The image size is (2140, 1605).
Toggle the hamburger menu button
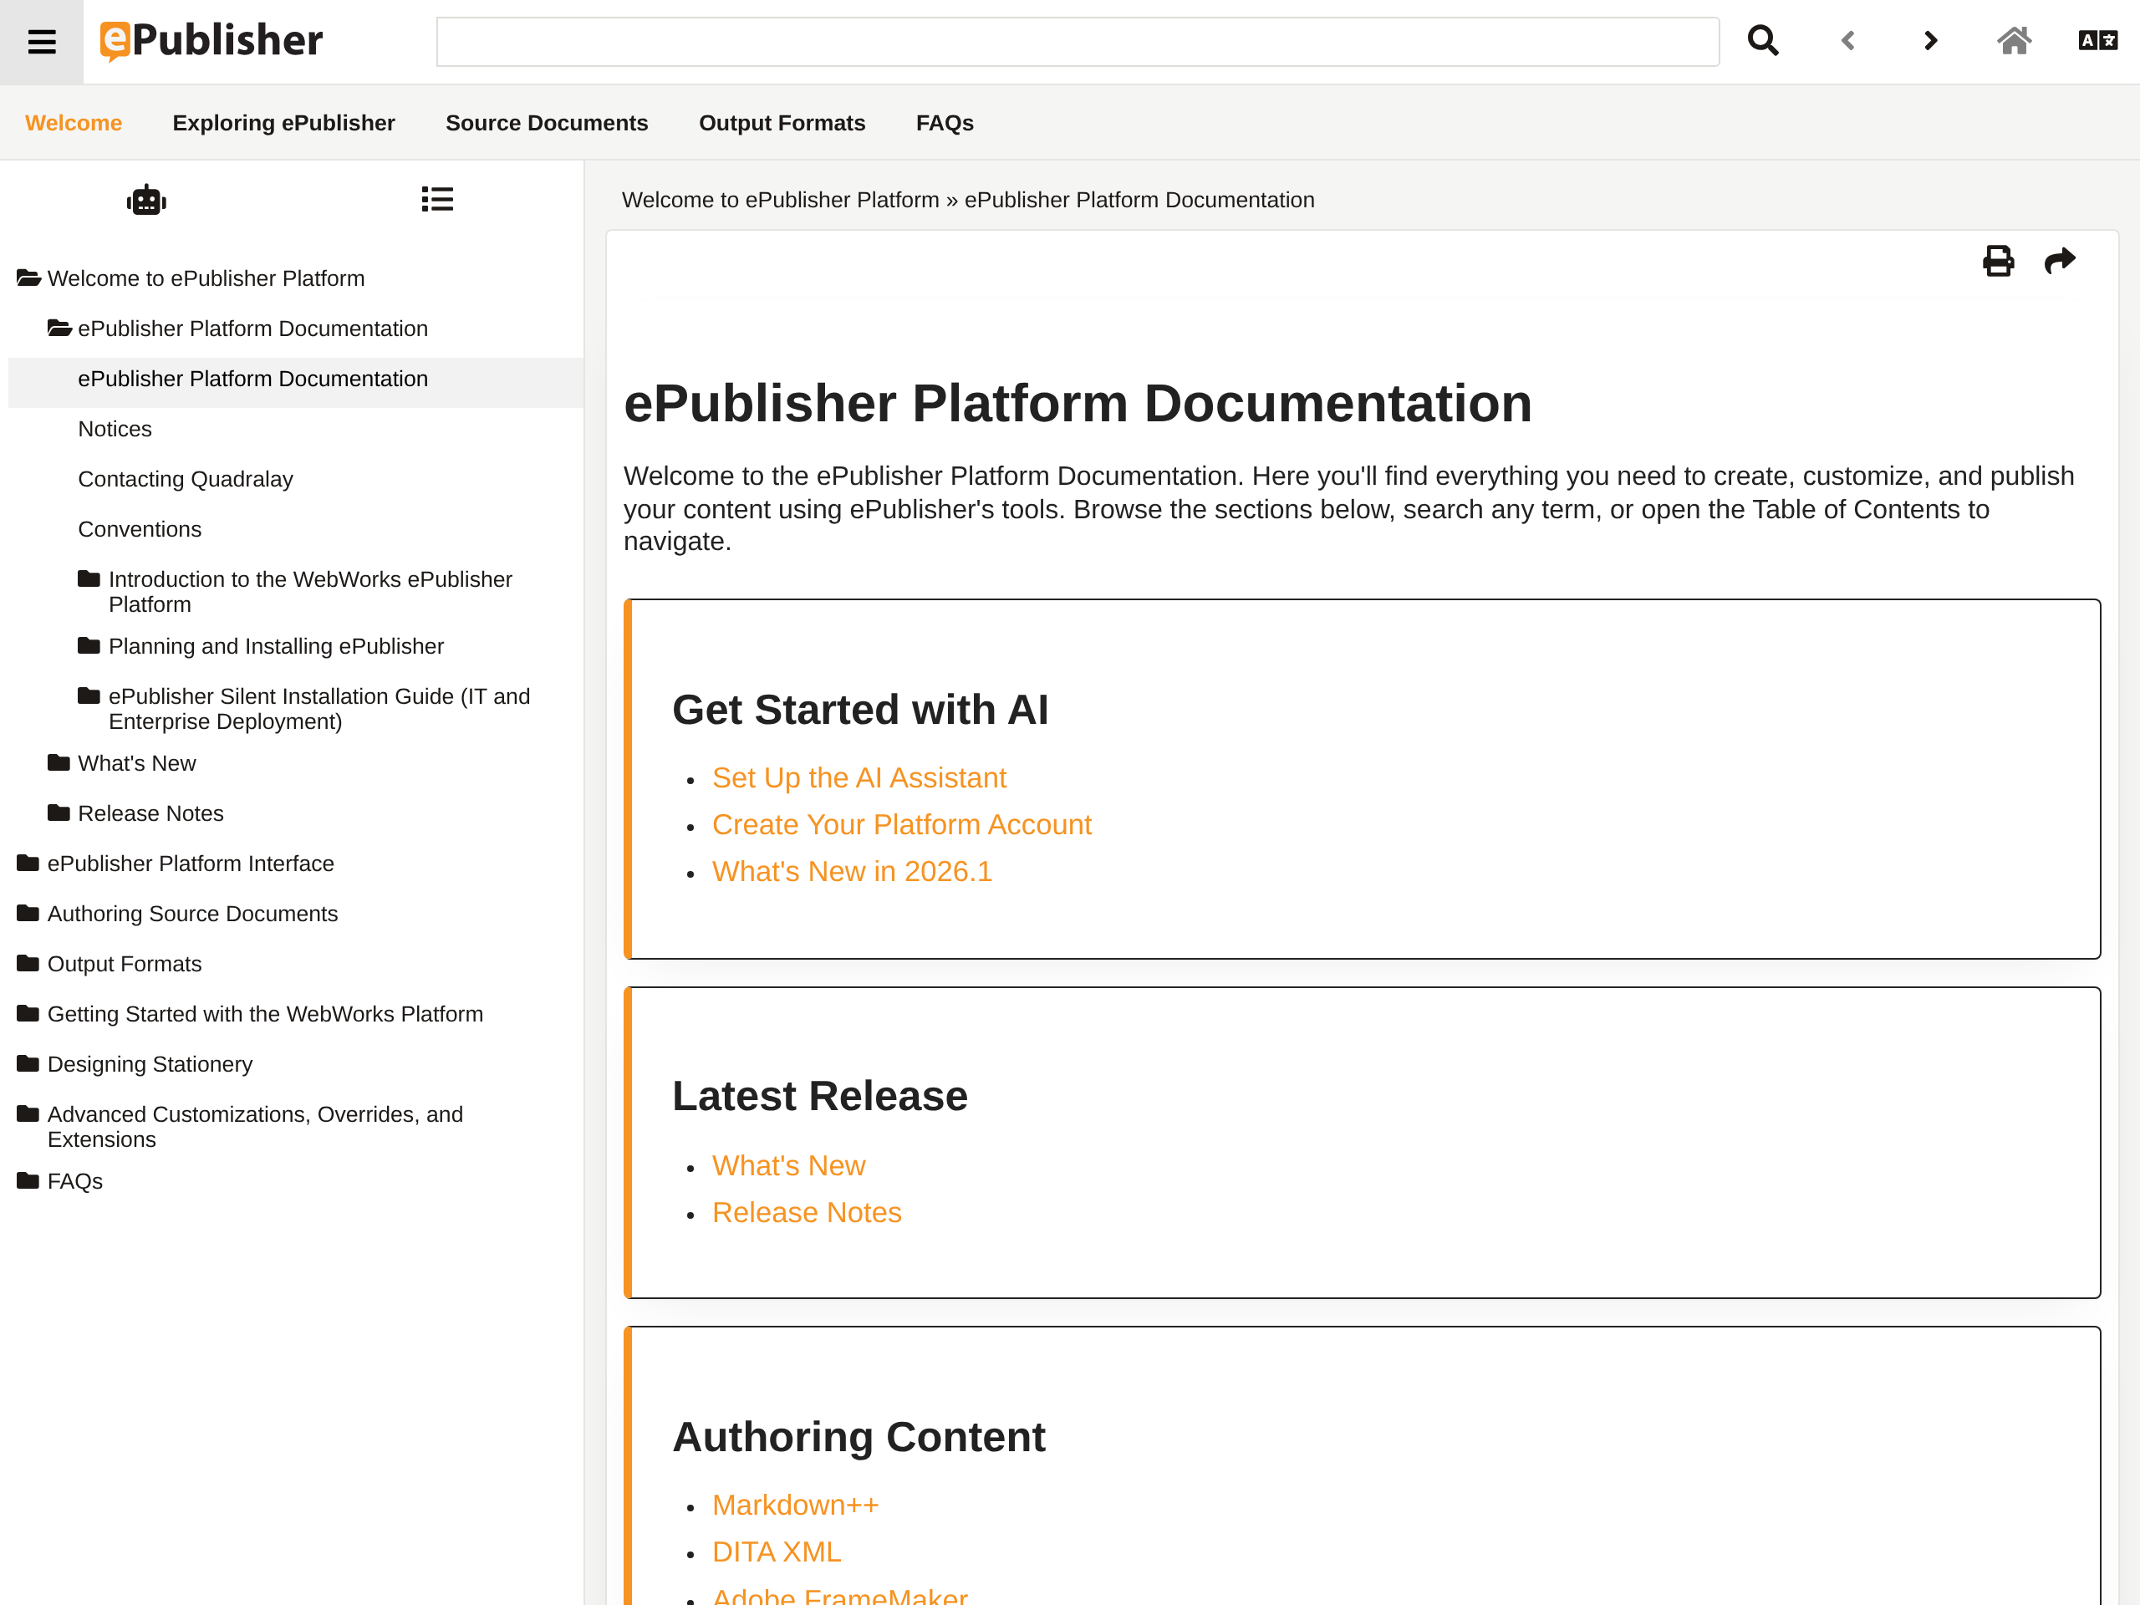[x=42, y=42]
